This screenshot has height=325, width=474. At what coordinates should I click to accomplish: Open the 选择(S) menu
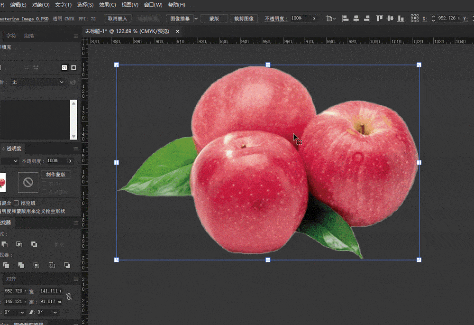click(85, 5)
